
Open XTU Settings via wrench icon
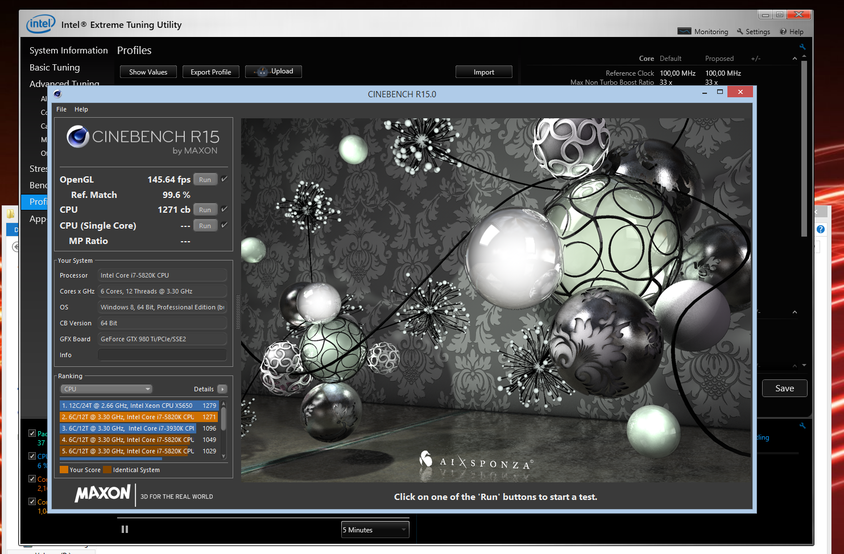point(740,32)
